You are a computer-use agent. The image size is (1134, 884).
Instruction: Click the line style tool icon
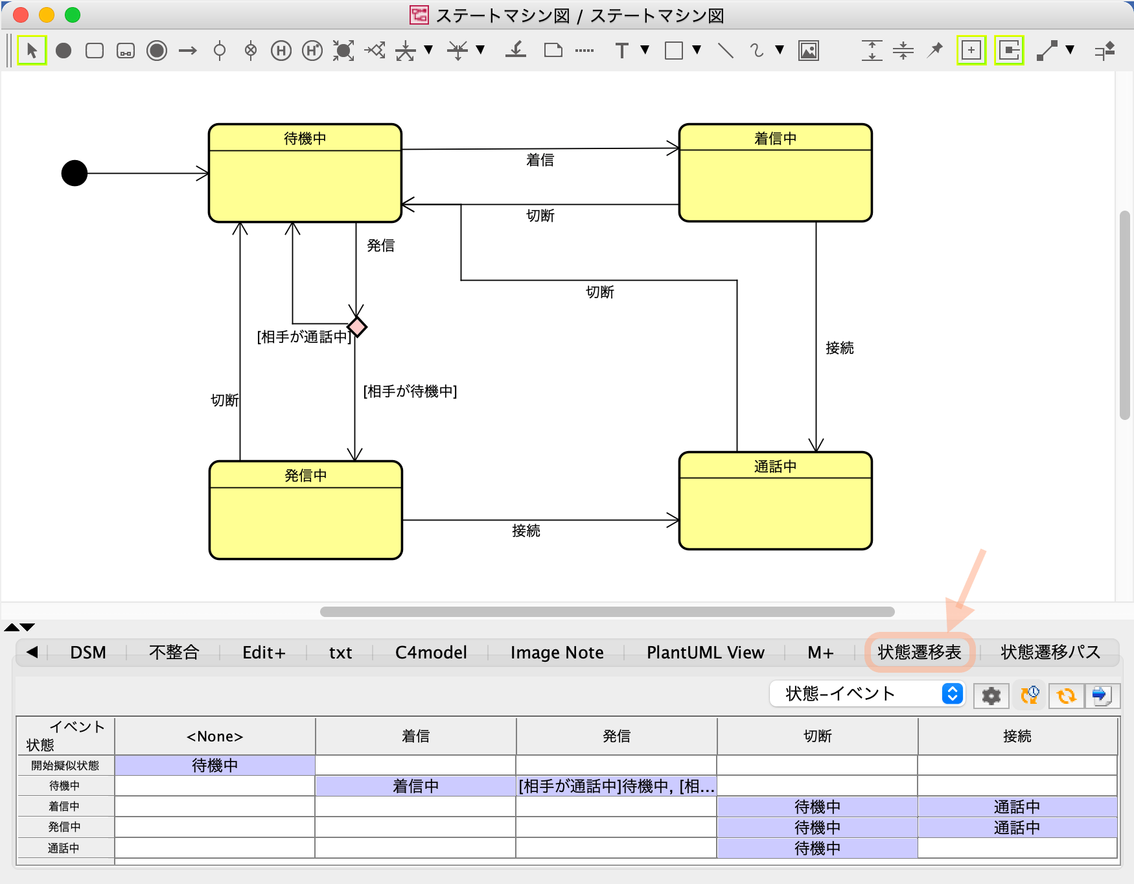(x=1047, y=50)
